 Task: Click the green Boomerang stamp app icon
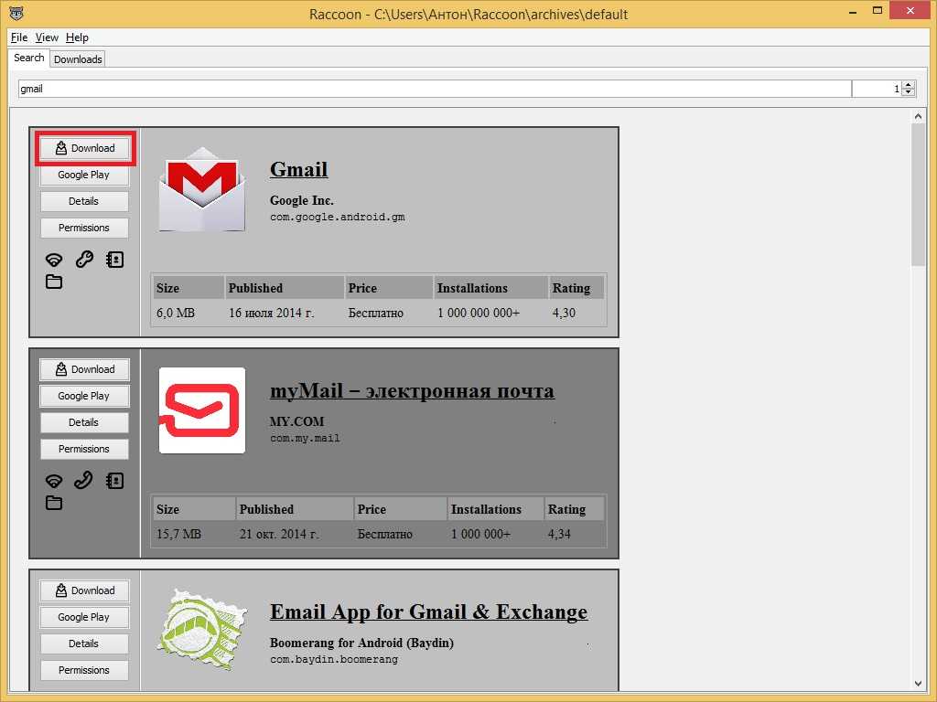202,630
